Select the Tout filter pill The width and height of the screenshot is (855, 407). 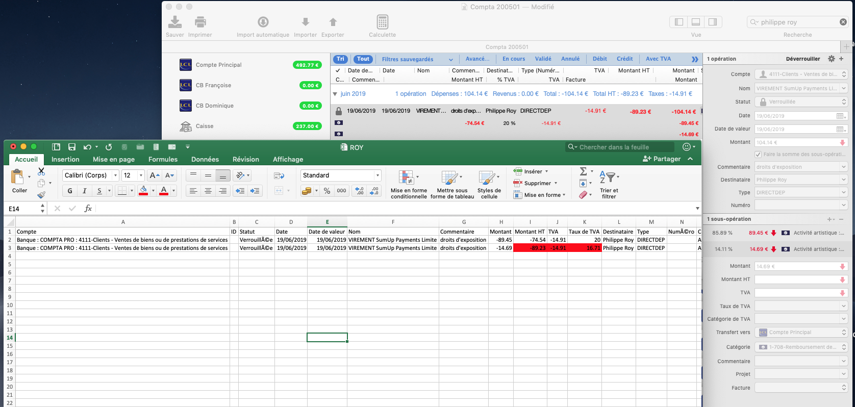[363, 59]
